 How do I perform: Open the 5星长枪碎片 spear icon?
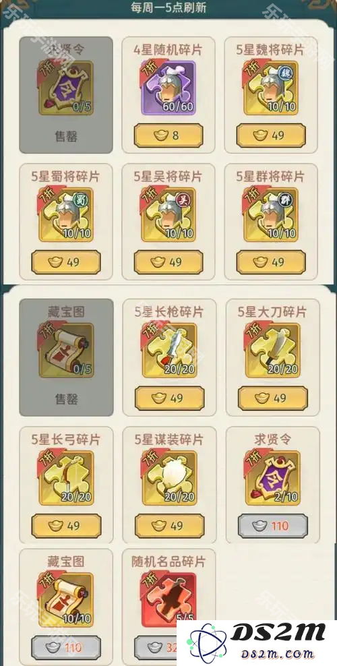coord(169,351)
